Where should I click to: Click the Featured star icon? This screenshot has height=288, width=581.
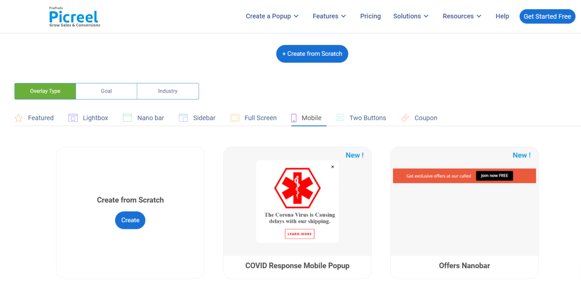(x=19, y=118)
